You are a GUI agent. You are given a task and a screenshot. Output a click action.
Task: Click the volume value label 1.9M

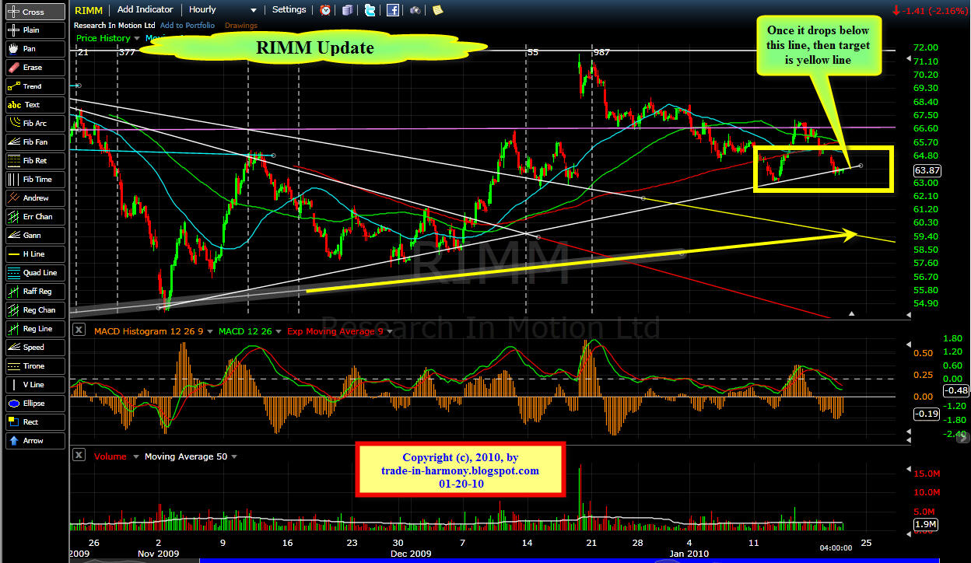[926, 525]
